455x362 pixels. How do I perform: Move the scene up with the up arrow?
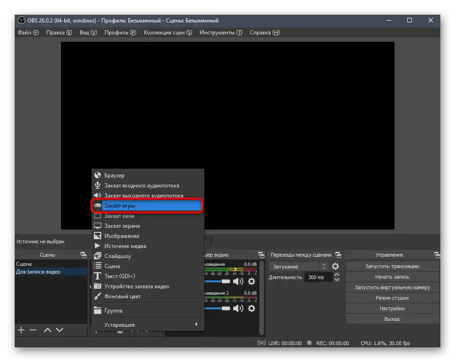click(x=48, y=330)
